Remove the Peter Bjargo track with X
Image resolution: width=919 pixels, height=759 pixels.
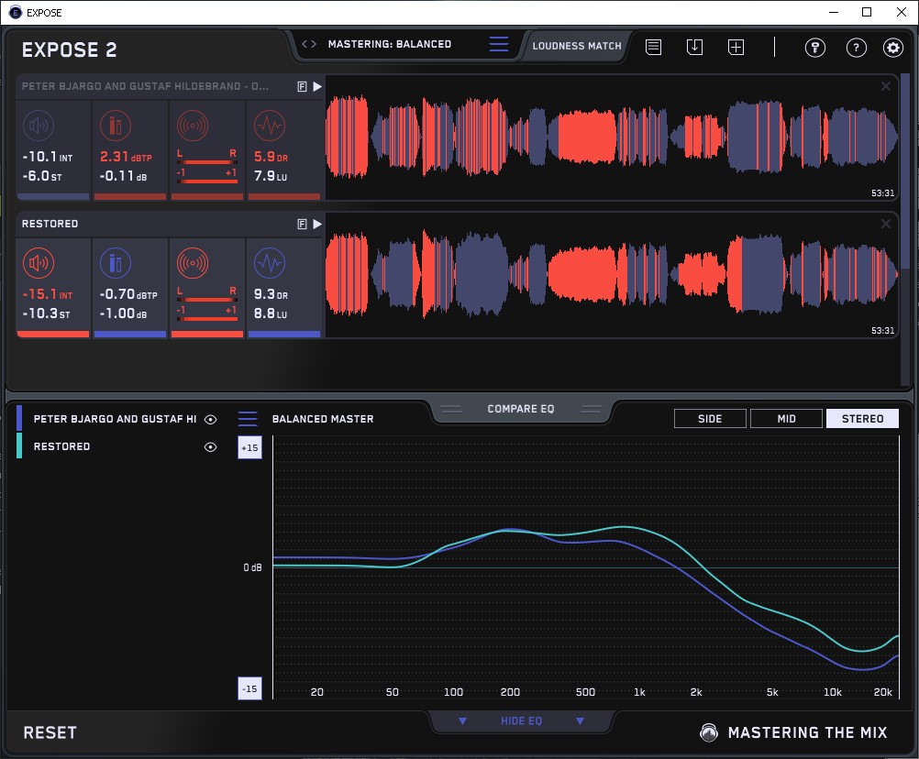[x=886, y=86]
